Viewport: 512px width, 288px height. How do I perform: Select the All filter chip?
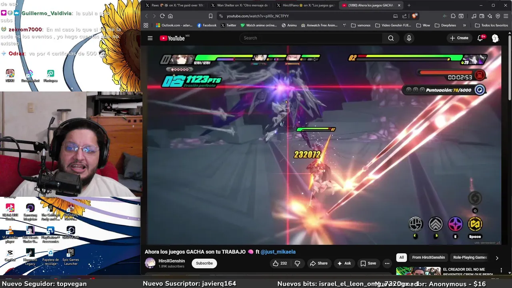[402, 258]
